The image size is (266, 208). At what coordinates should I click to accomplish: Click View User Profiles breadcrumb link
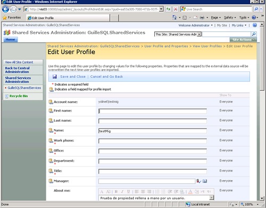[207, 46]
